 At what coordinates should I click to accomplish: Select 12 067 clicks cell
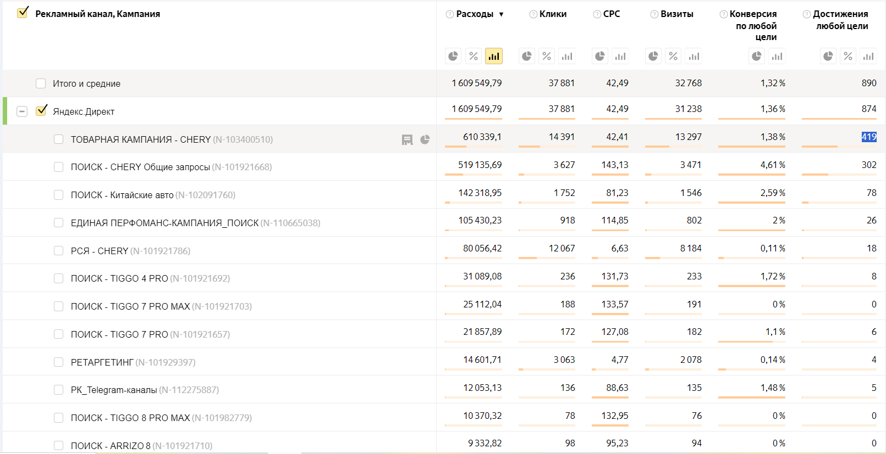pos(562,248)
